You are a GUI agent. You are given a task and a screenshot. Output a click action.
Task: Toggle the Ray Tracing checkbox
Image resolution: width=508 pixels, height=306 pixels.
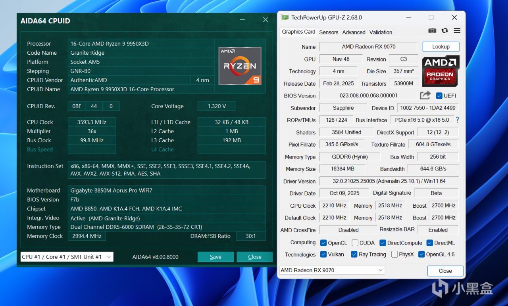click(x=354, y=254)
